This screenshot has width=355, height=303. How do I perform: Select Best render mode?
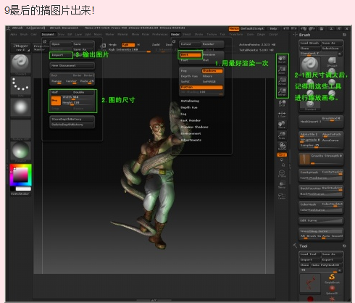191,55
